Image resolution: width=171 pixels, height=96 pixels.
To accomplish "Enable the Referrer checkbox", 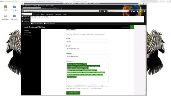I will tap(44, 24).
